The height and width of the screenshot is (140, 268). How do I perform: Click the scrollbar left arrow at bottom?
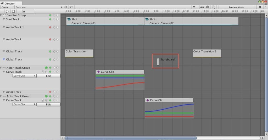click(62, 138)
